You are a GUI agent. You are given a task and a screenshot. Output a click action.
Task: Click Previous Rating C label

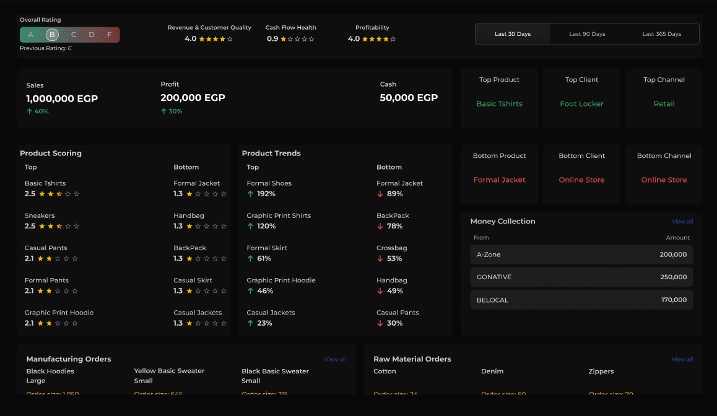[46, 48]
